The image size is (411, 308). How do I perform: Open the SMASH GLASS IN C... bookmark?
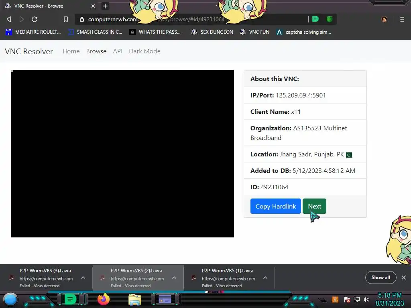click(95, 32)
